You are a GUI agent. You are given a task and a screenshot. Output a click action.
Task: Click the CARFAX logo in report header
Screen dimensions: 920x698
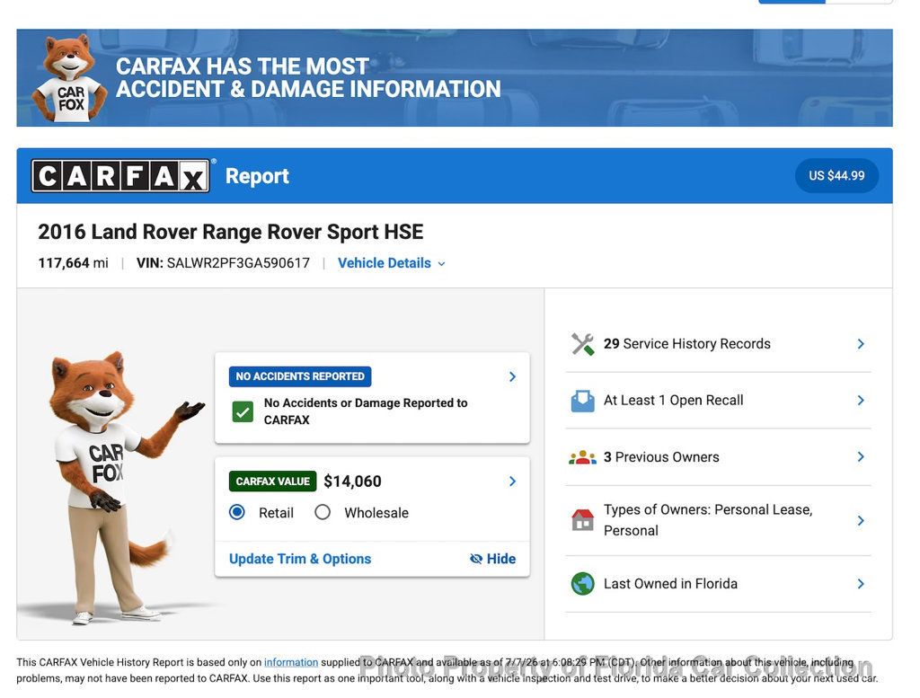[x=121, y=176]
